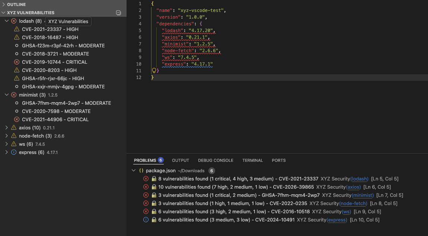This screenshot has width=428, height=236.
Task: Click error icon on lodash problem row
Action: click(146, 179)
